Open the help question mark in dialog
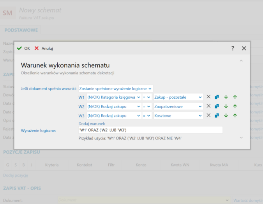 [x=233, y=48]
